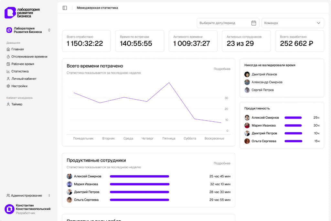The height and width of the screenshot is (221, 331).
Task: Go to Администрирование section
Action: pyautogui.click(x=26, y=195)
